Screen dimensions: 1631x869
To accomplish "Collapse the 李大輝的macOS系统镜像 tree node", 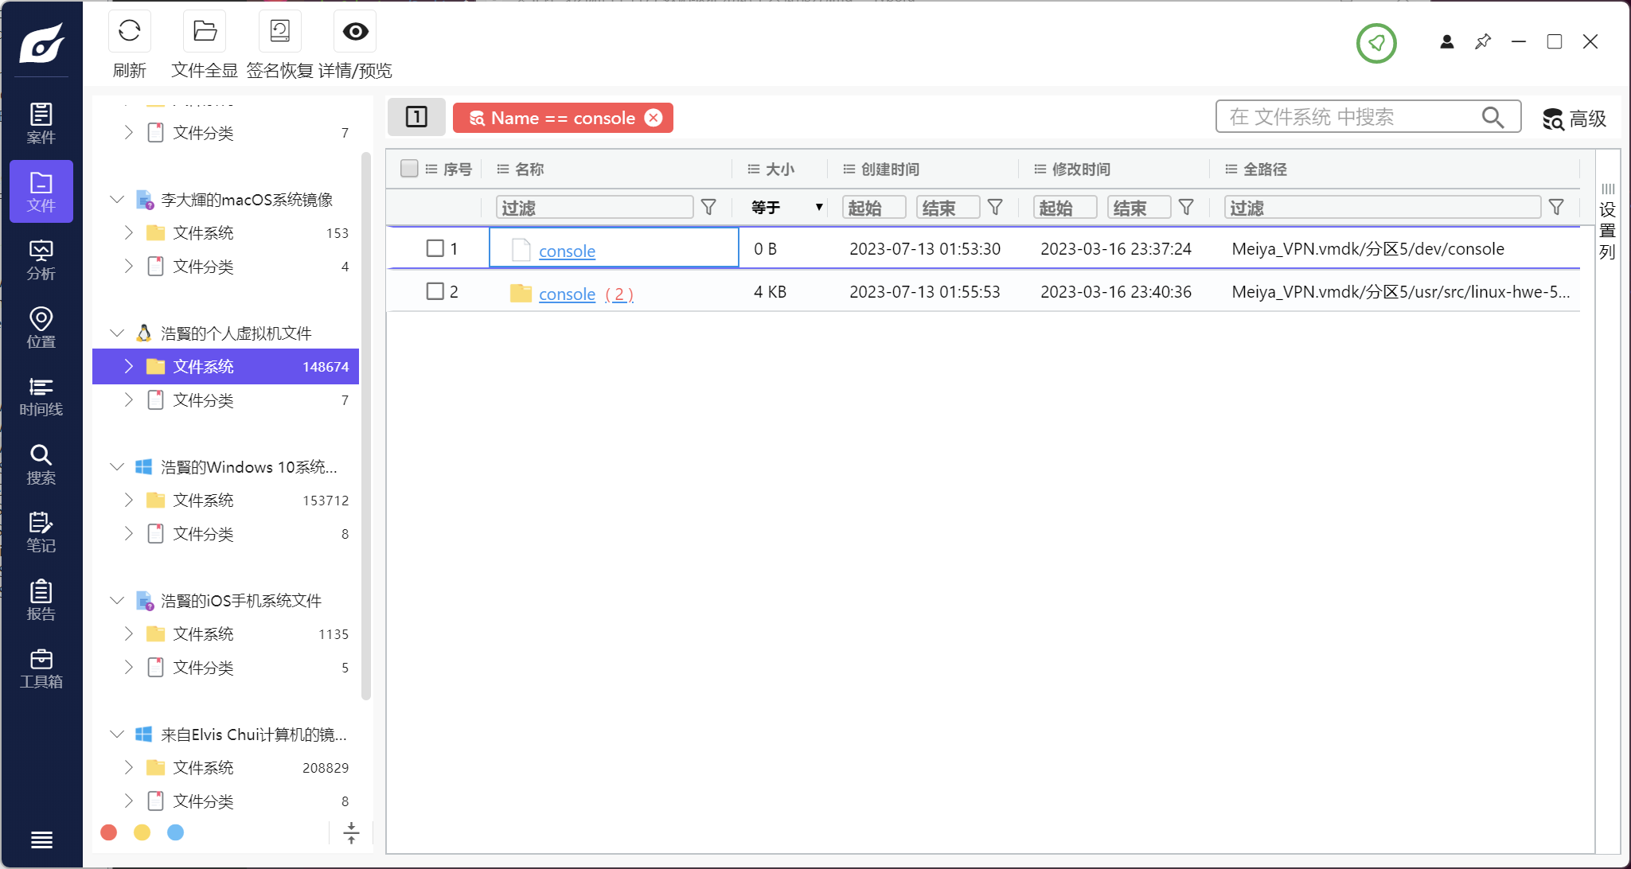I will tap(117, 199).
